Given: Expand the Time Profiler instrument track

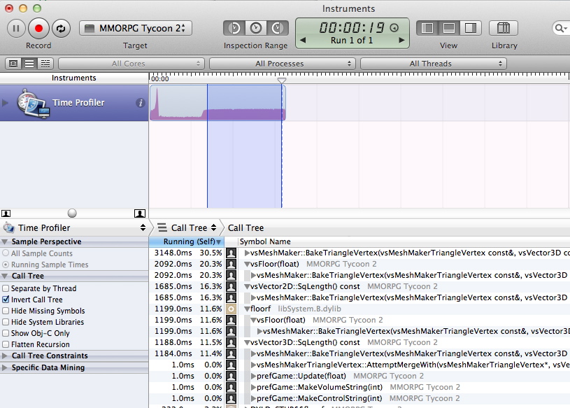Looking at the screenshot, I should (5, 103).
